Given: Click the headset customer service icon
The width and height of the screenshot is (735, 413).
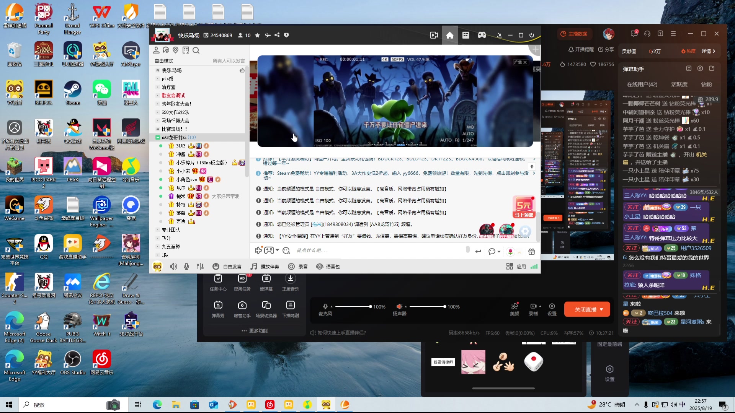Looking at the screenshot, I should 647,34.
